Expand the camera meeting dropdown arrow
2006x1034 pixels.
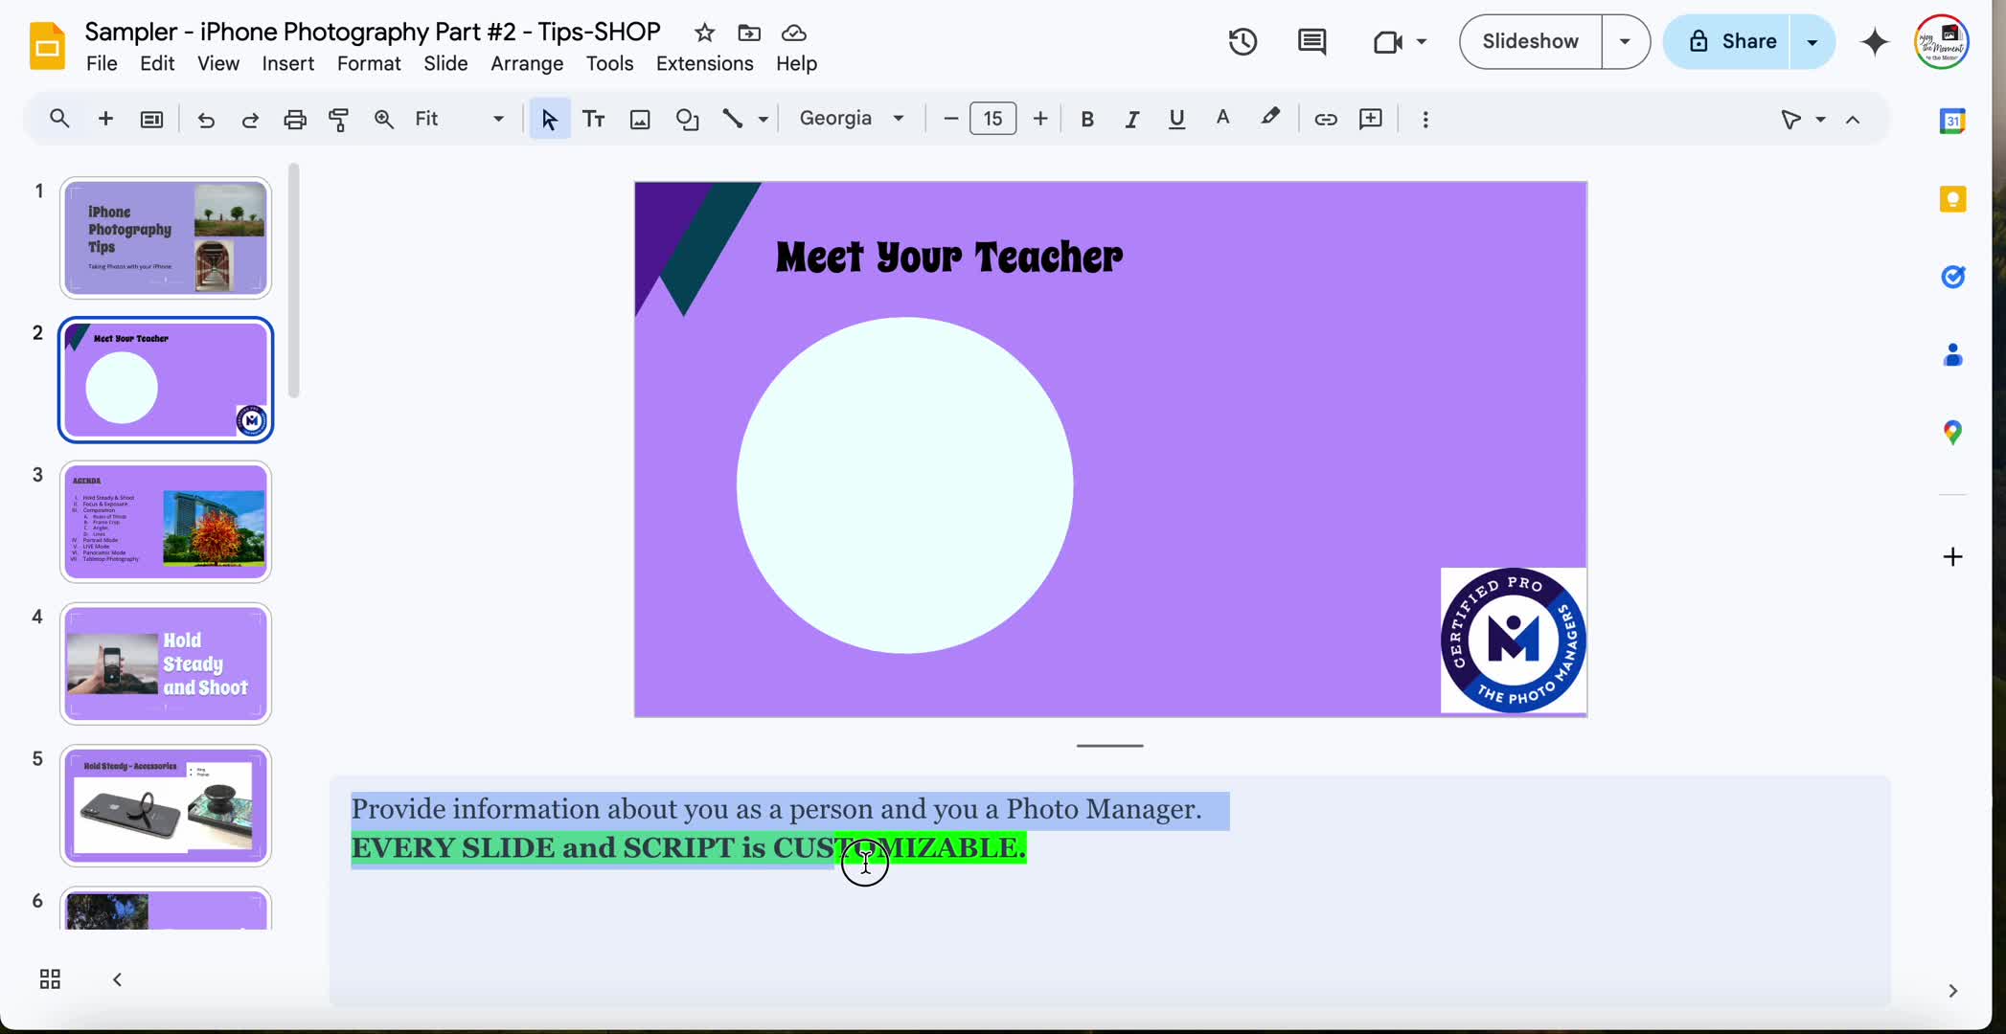click(1422, 41)
